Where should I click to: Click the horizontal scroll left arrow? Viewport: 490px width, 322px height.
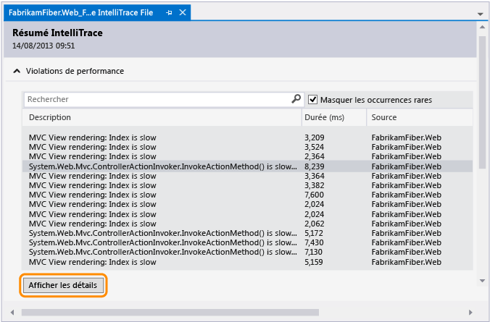click(10, 312)
